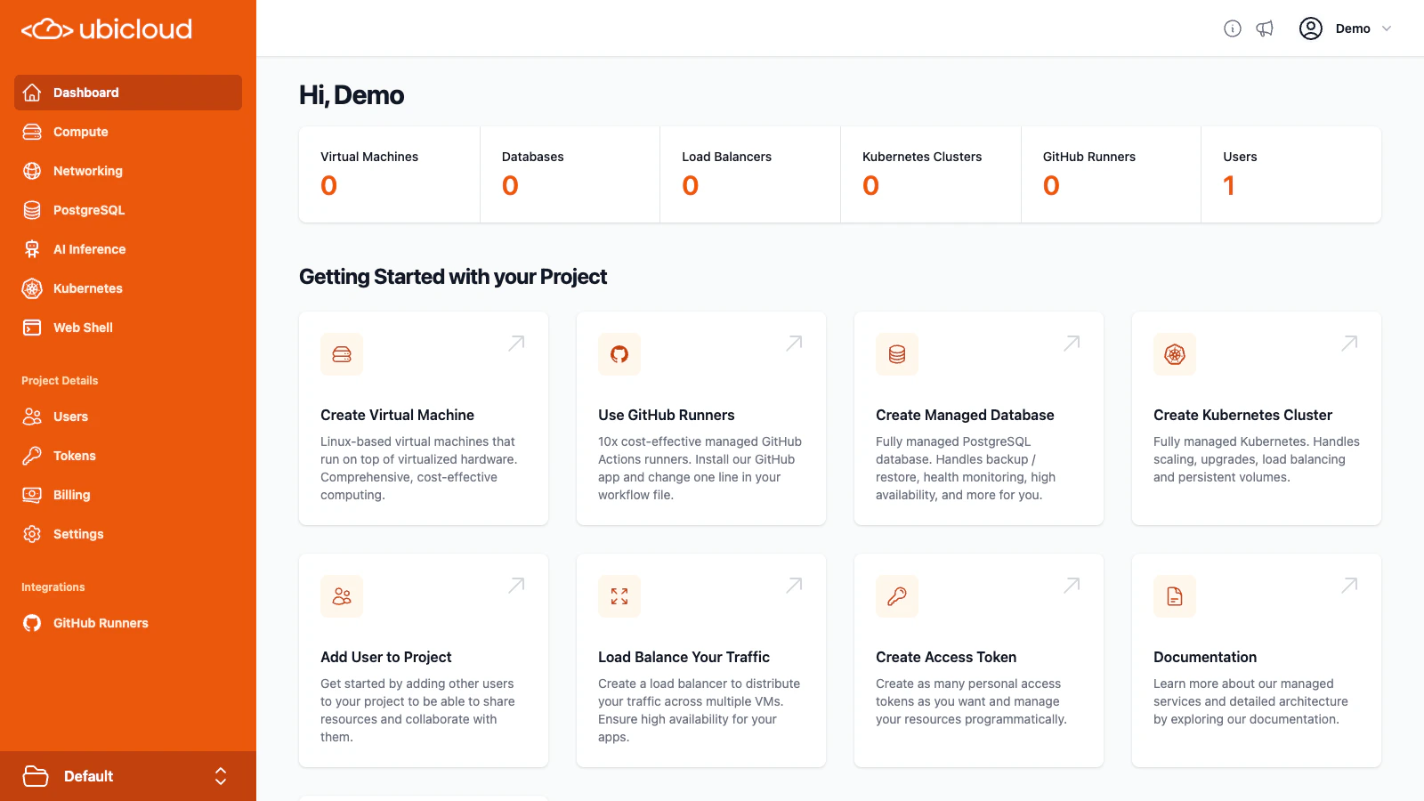Click the PostgreSQL database icon
Screen dimensions: 1424x801
[x=32, y=210]
